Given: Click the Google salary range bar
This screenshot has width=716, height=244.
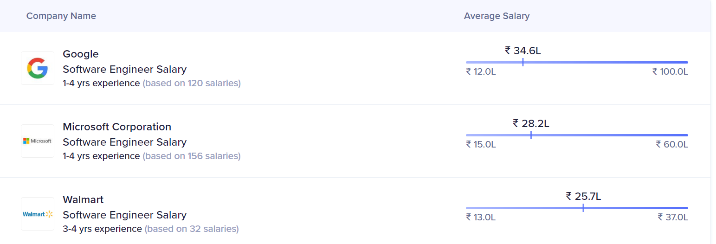Looking at the screenshot, I should 577,62.
